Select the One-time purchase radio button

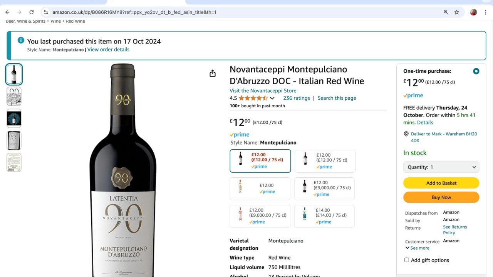point(476,71)
